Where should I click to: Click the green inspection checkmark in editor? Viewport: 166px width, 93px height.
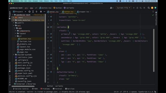click(153, 15)
